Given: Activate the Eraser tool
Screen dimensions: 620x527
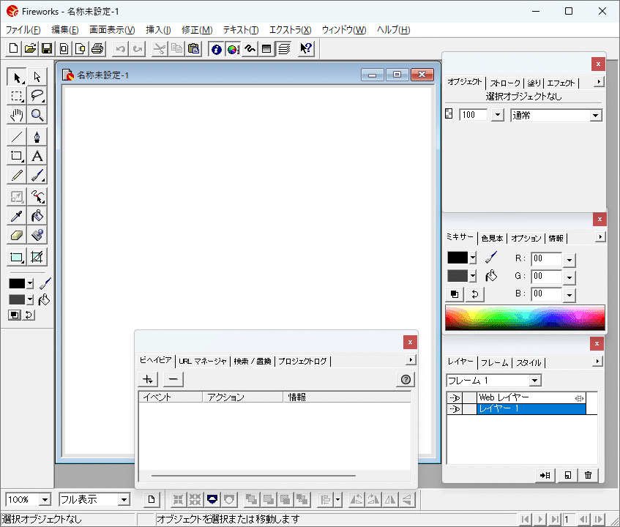Looking at the screenshot, I should coord(17,235).
